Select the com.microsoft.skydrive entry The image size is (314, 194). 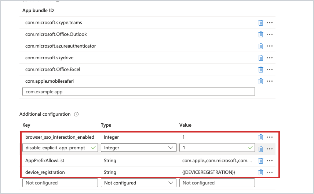pyautogui.click(x=49, y=58)
